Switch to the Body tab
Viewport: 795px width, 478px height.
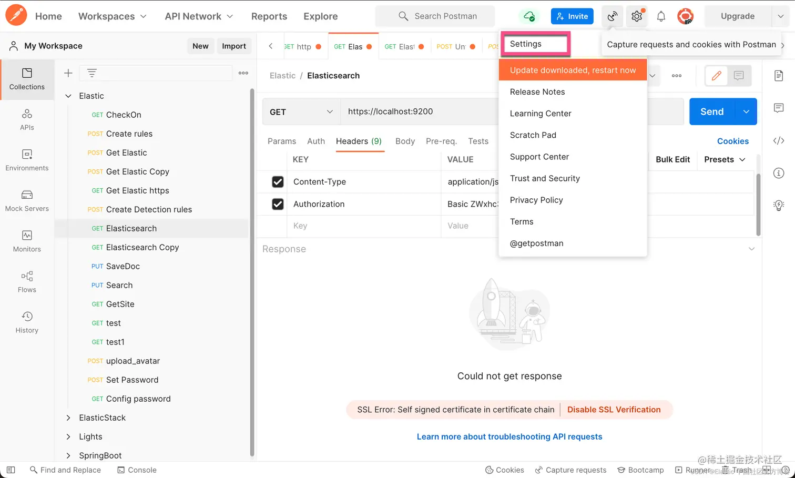coord(405,141)
